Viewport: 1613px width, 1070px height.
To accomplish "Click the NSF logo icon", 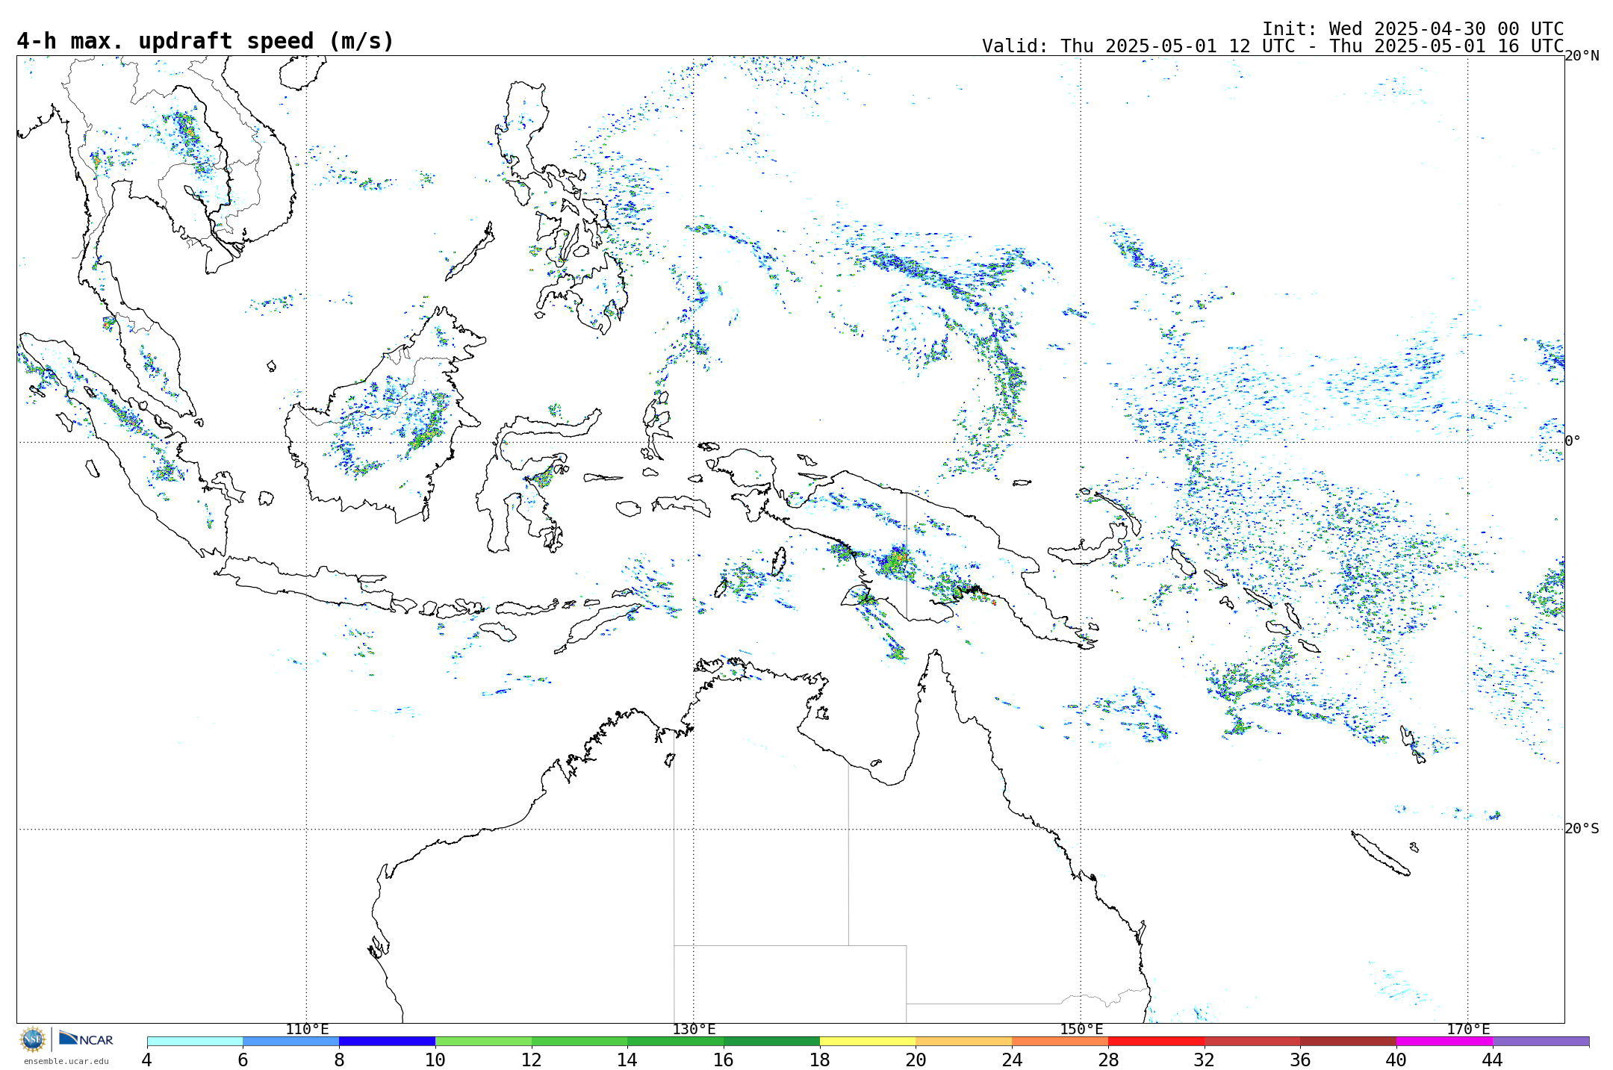I will 33,1039.
